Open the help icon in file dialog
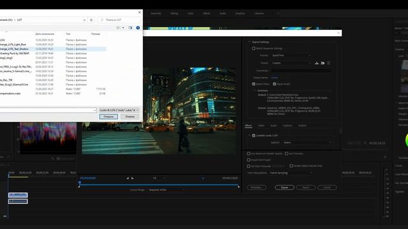Viewport: 408px width, 229px height. (x=138, y=28)
